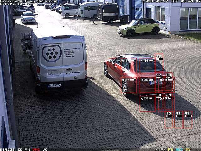Select the detection region labeled 41

pos(178,120)
